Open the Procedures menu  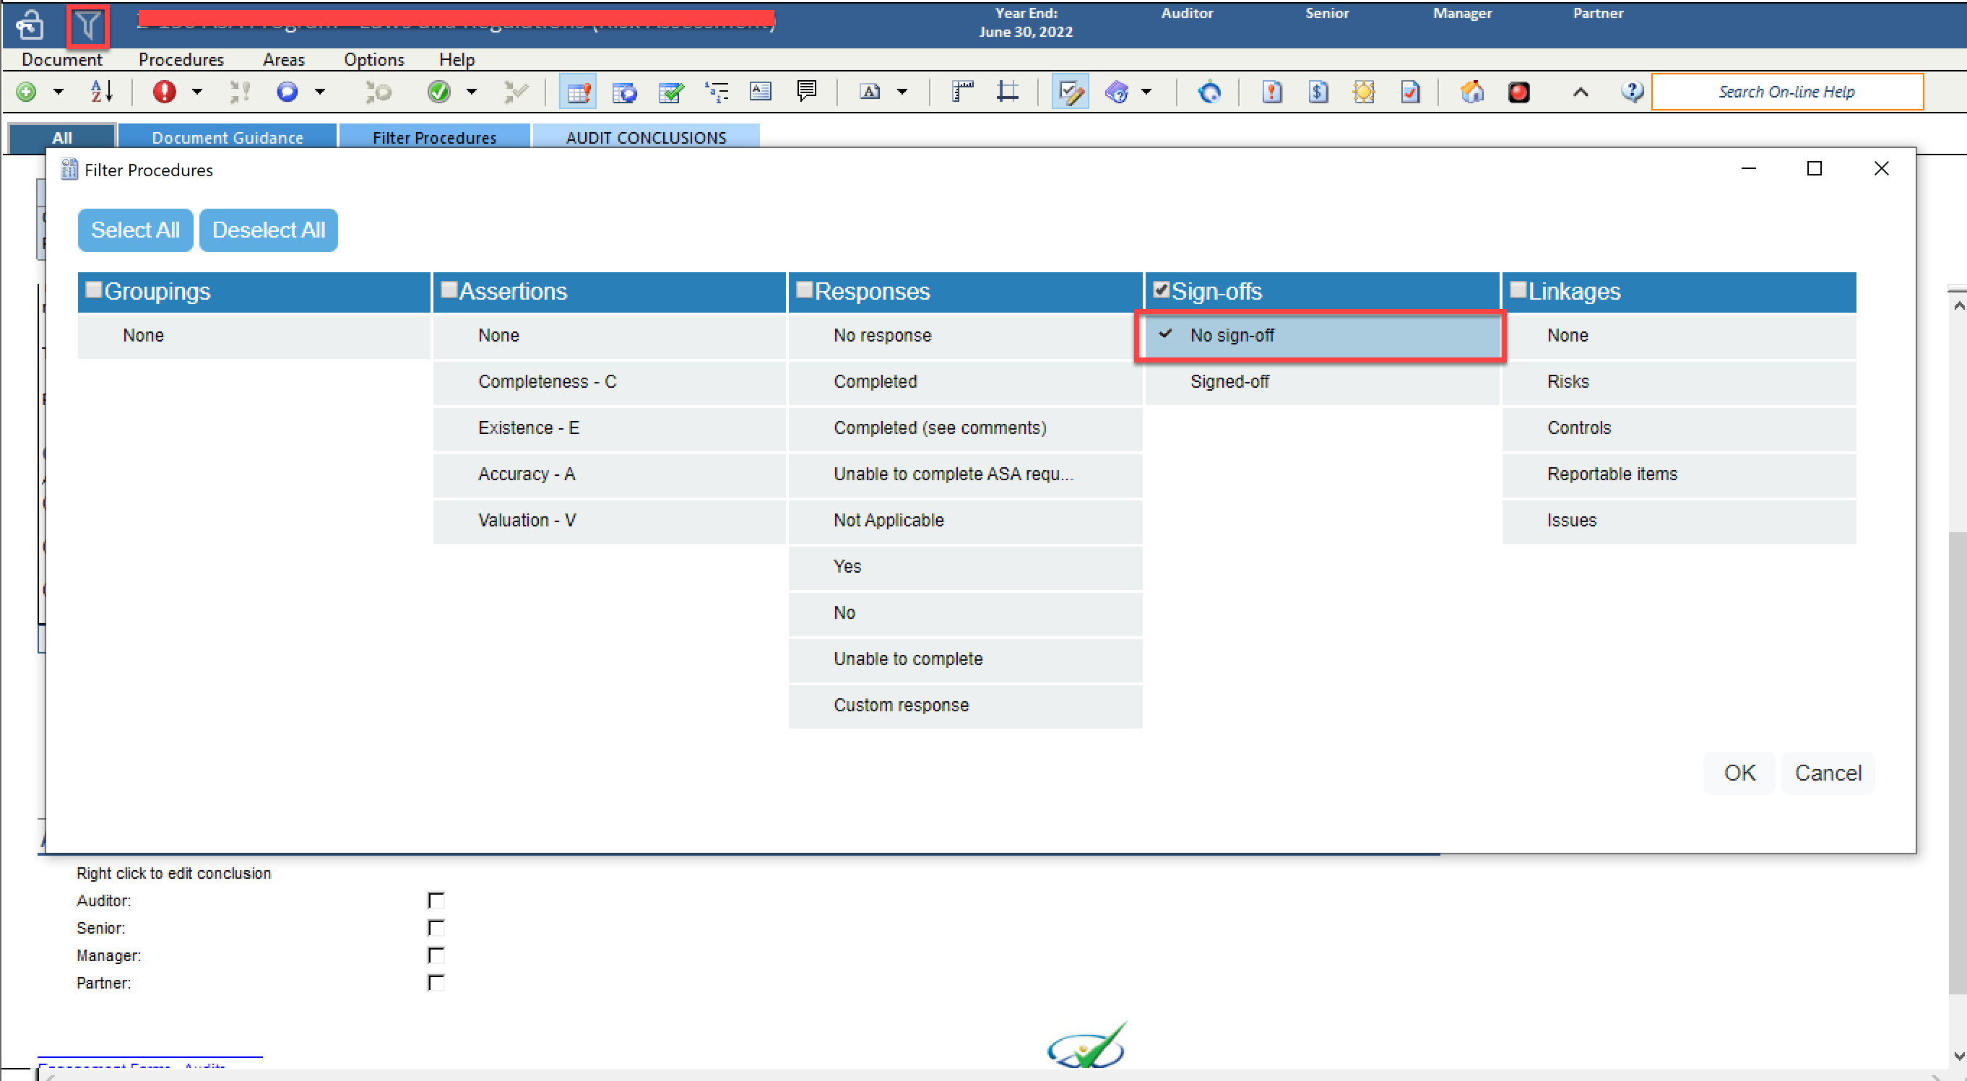click(x=181, y=59)
